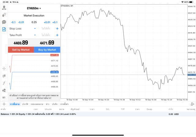The width and height of the screenshot is (196, 137).
Task: Decrease volume by 0.1
Action: tap(13, 22)
